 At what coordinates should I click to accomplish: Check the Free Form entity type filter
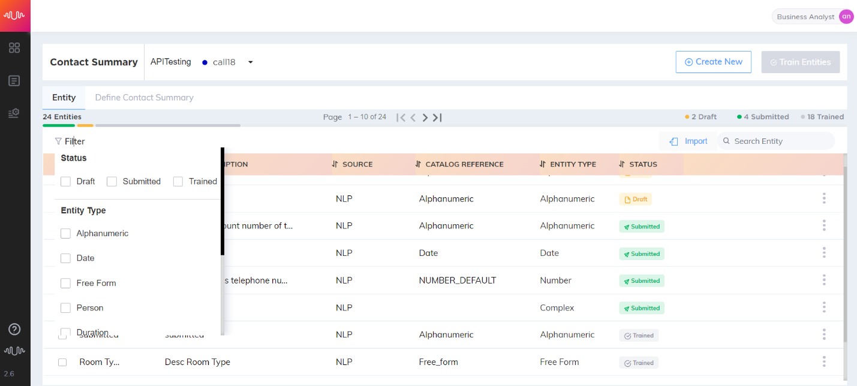(66, 284)
